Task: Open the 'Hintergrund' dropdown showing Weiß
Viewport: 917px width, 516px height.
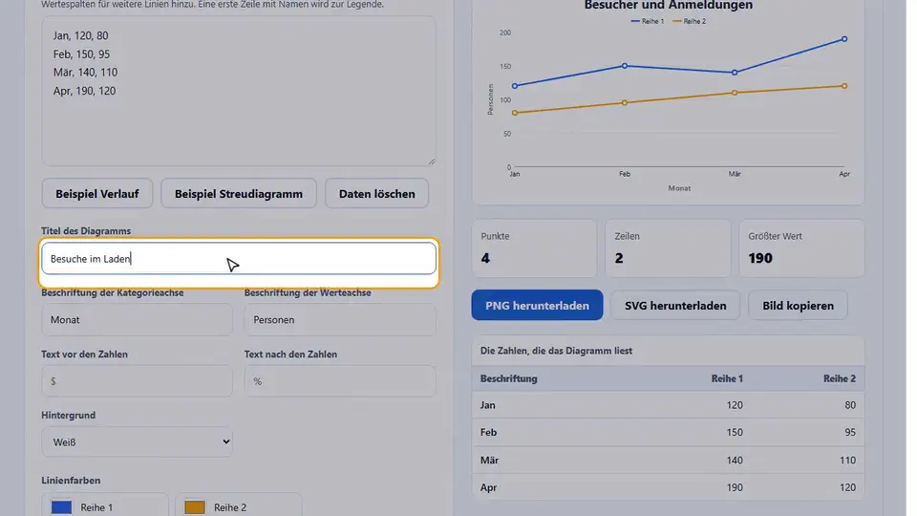Action: coord(137,442)
